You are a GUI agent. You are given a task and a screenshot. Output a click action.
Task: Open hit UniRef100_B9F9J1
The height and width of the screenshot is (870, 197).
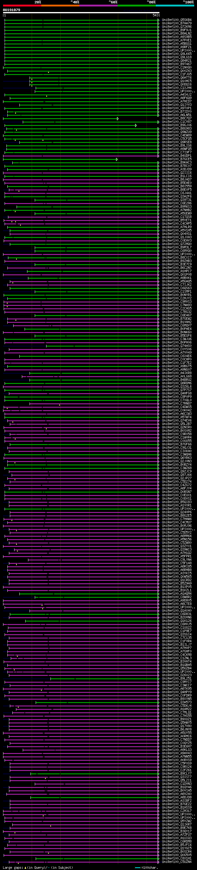pyautogui.click(x=176, y=30)
